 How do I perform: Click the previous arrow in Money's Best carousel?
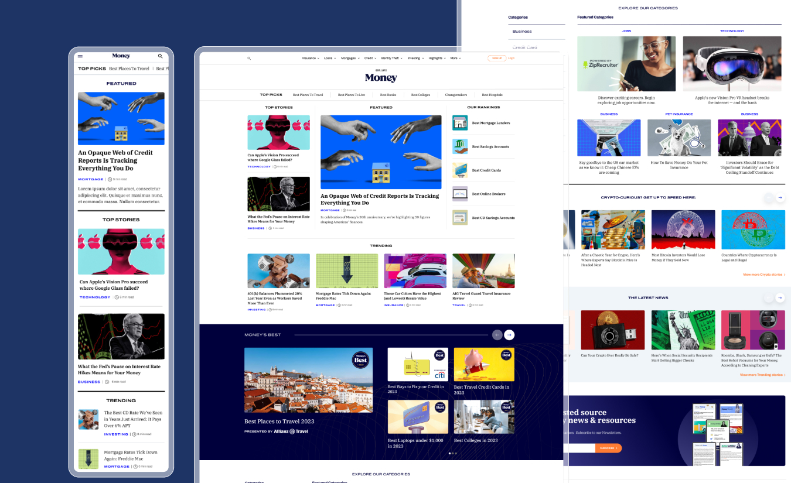[x=497, y=335]
